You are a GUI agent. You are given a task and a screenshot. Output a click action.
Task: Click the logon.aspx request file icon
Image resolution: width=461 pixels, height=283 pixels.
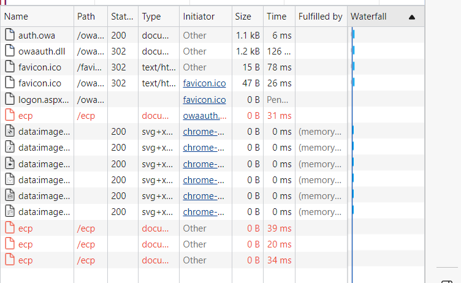[9, 99]
